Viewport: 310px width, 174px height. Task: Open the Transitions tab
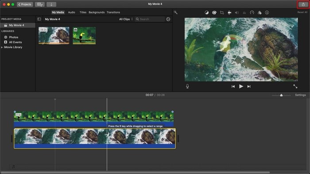pos(113,12)
